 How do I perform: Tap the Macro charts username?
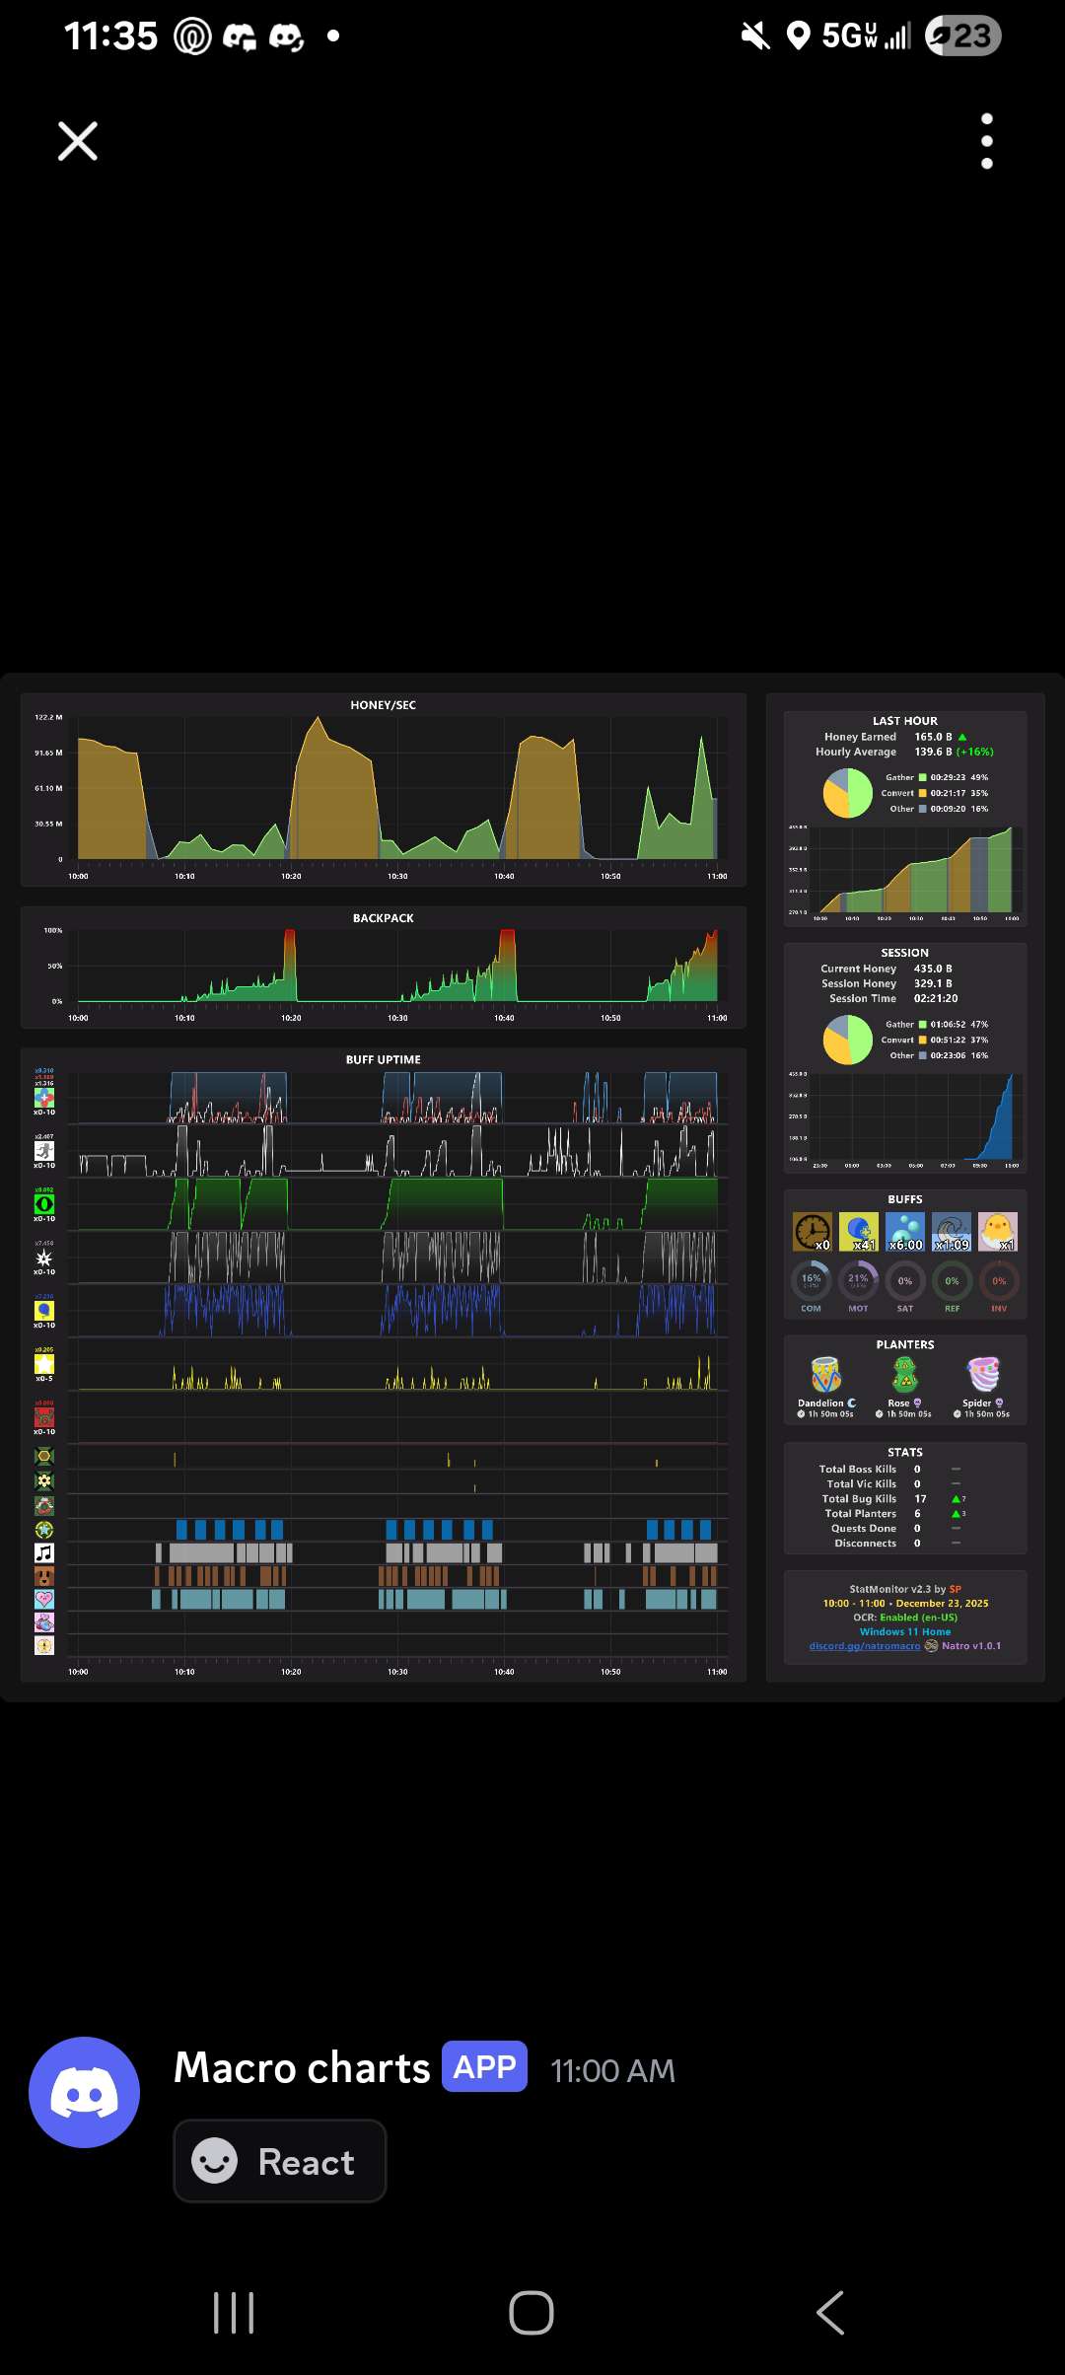(302, 2067)
